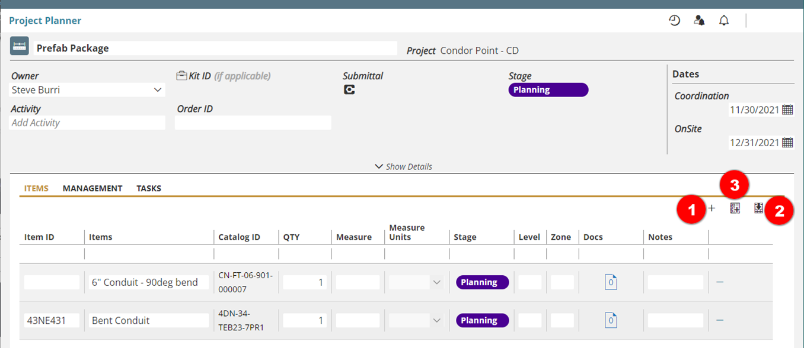The height and width of the screenshot is (348, 804).
Task: Open the history clock icon
Action: point(674,21)
